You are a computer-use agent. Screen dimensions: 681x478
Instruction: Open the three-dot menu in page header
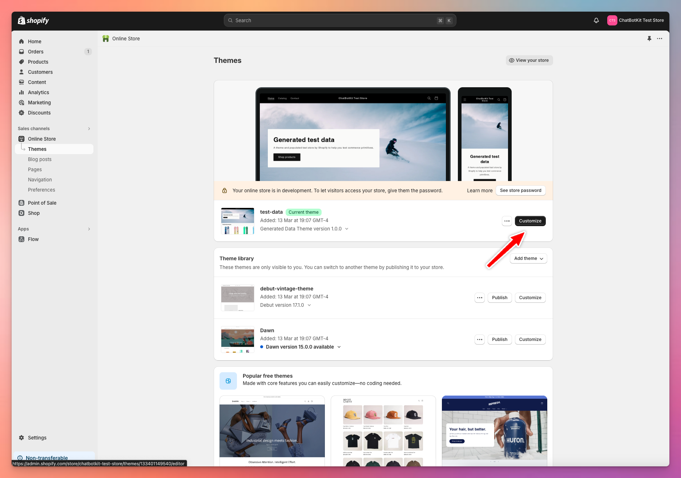point(660,39)
